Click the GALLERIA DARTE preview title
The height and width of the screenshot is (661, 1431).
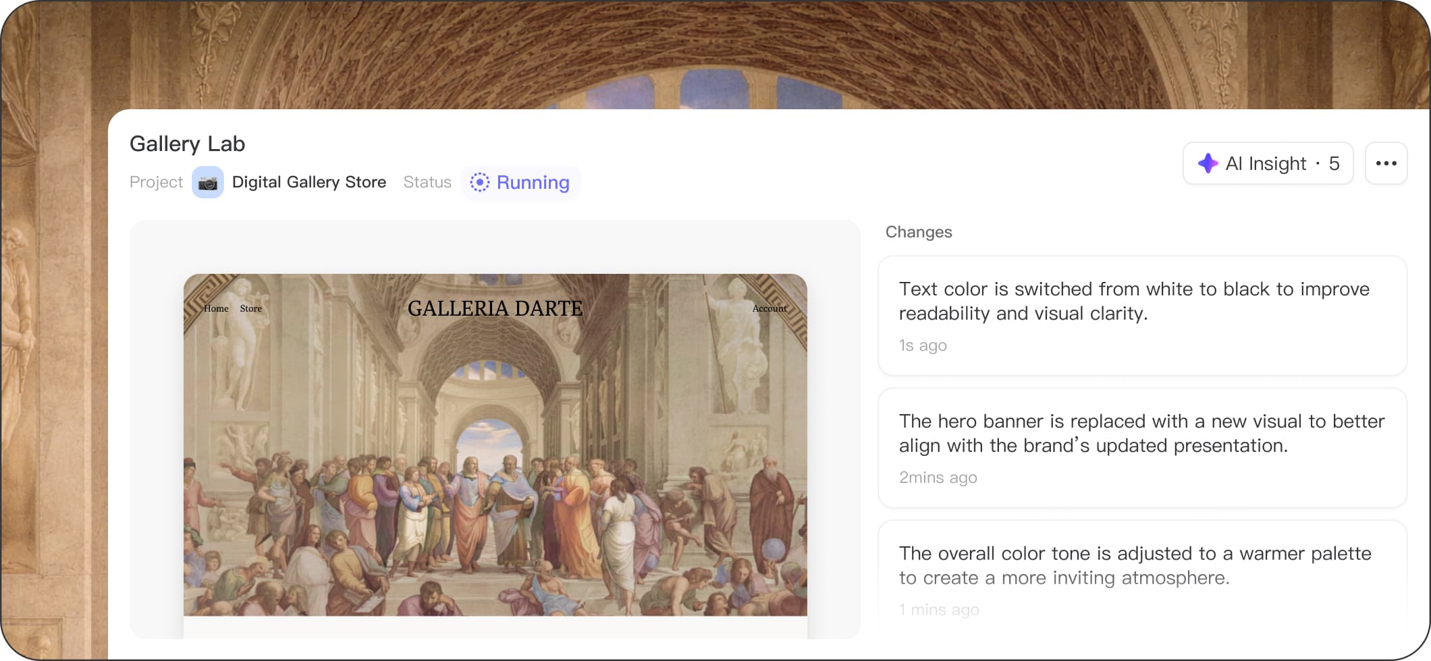(495, 308)
